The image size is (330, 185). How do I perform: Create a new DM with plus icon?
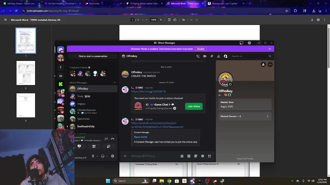(115, 82)
